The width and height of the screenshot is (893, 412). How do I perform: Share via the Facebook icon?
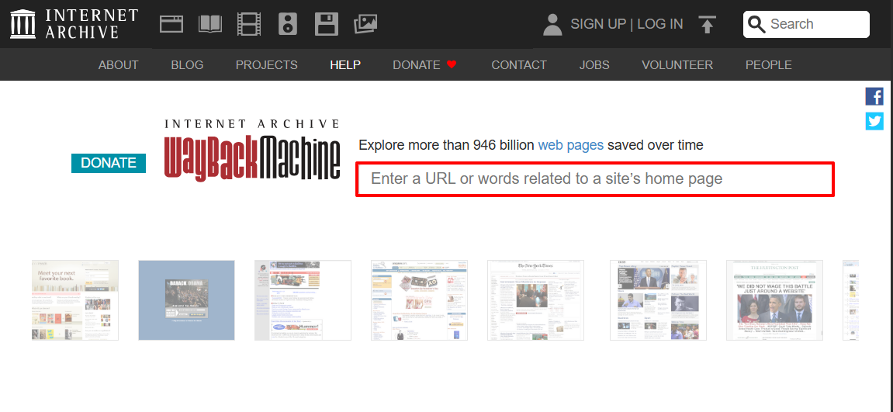pos(874,96)
